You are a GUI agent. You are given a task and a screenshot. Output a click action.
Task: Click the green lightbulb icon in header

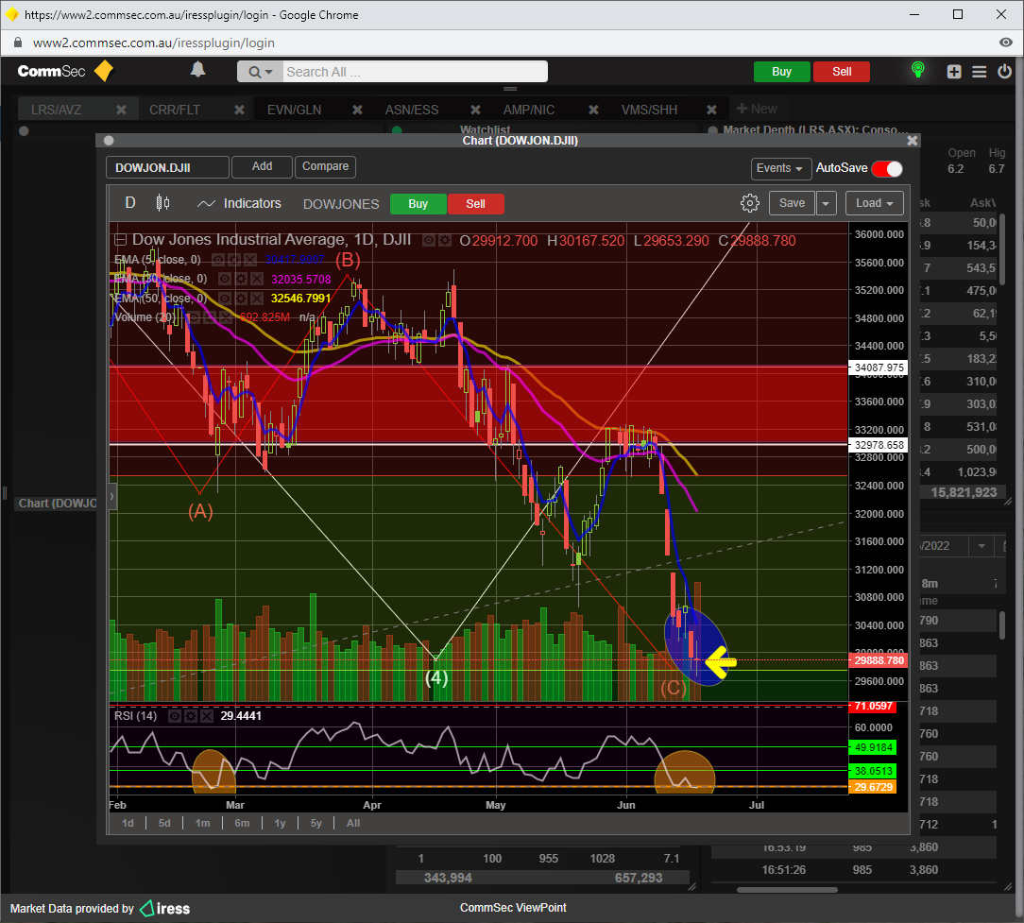click(917, 70)
